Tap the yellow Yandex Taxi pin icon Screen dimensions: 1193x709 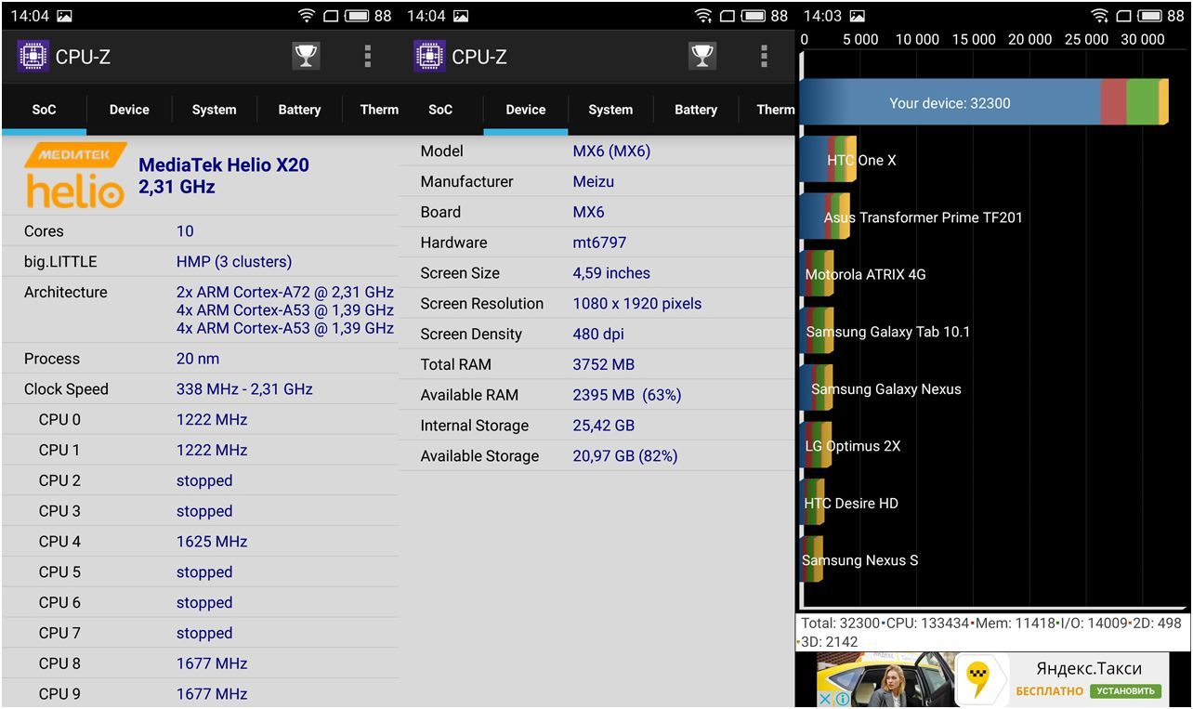click(x=977, y=679)
